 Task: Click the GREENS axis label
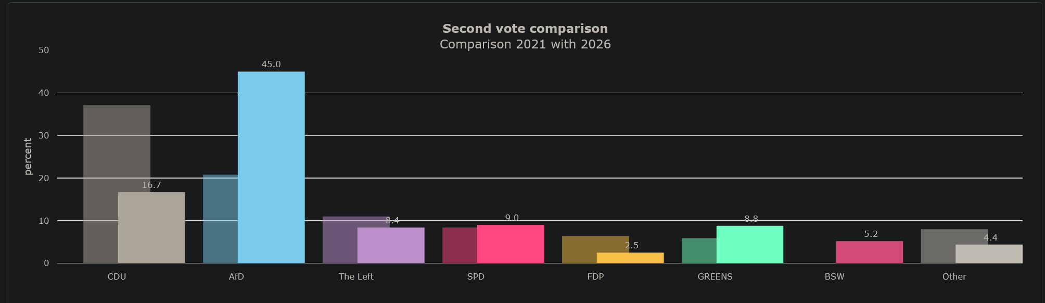tap(715, 276)
